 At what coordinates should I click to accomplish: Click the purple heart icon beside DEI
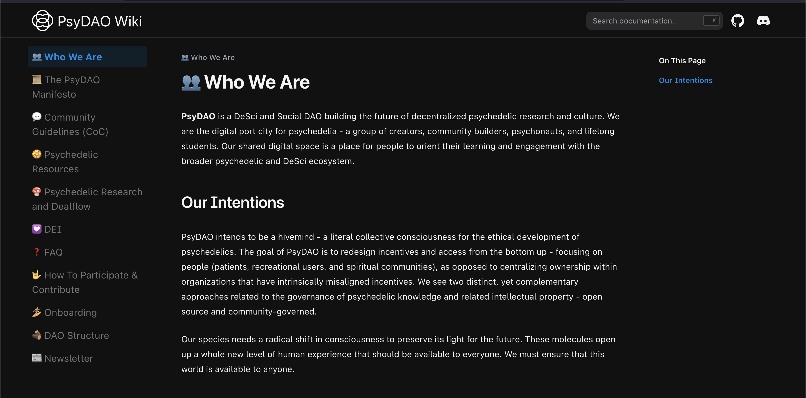pos(37,229)
